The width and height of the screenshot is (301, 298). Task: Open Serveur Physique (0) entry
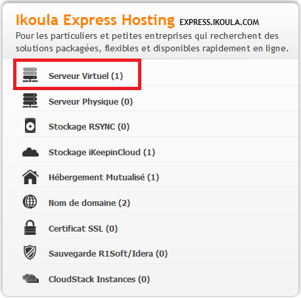tap(91, 102)
